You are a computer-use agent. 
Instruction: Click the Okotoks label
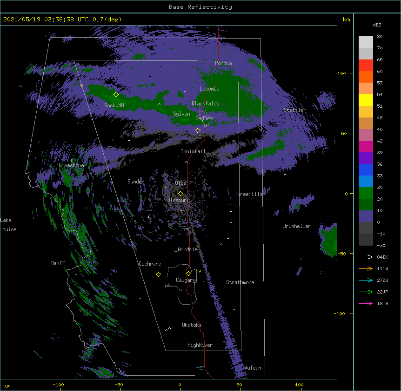[x=192, y=325]
